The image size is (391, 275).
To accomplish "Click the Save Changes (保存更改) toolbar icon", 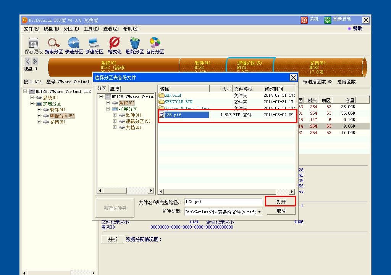I will pyautogui.click(x=34, y=43).
